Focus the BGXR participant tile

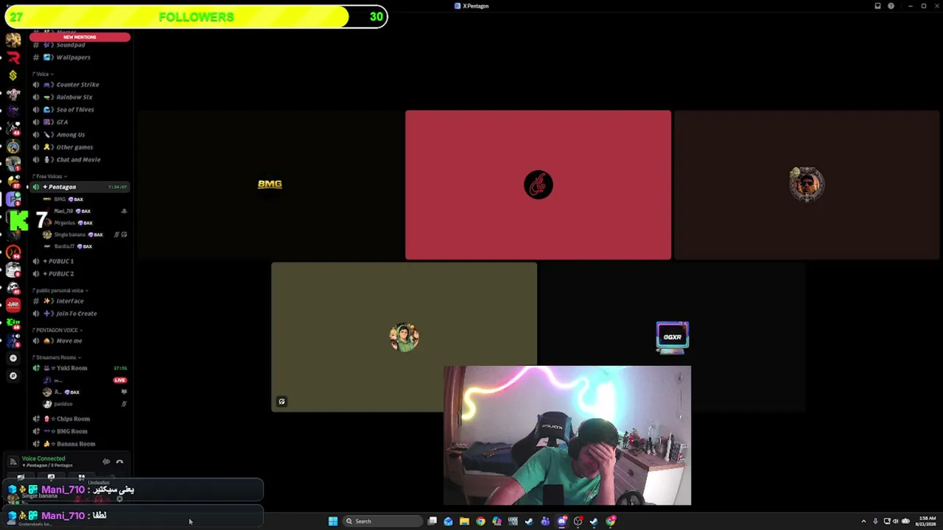[672, 337]
